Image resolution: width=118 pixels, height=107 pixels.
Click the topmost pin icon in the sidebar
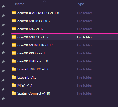pyautogui.click(x=3, y=7)
